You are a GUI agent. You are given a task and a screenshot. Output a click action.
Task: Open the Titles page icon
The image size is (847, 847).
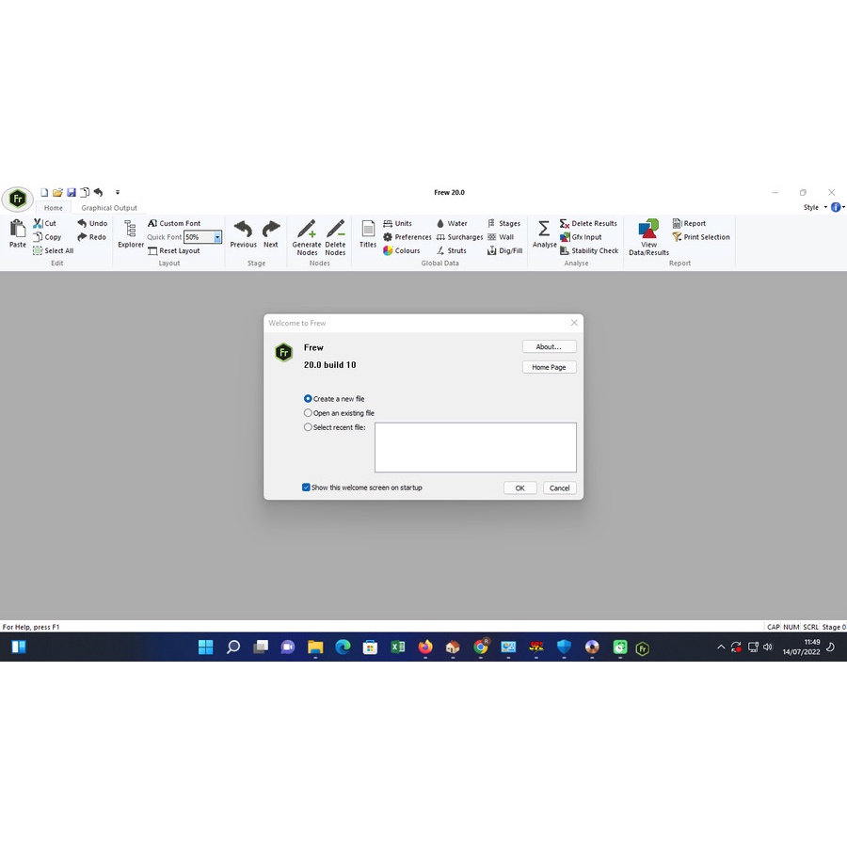pyautogui.click(x=368, y=229)
